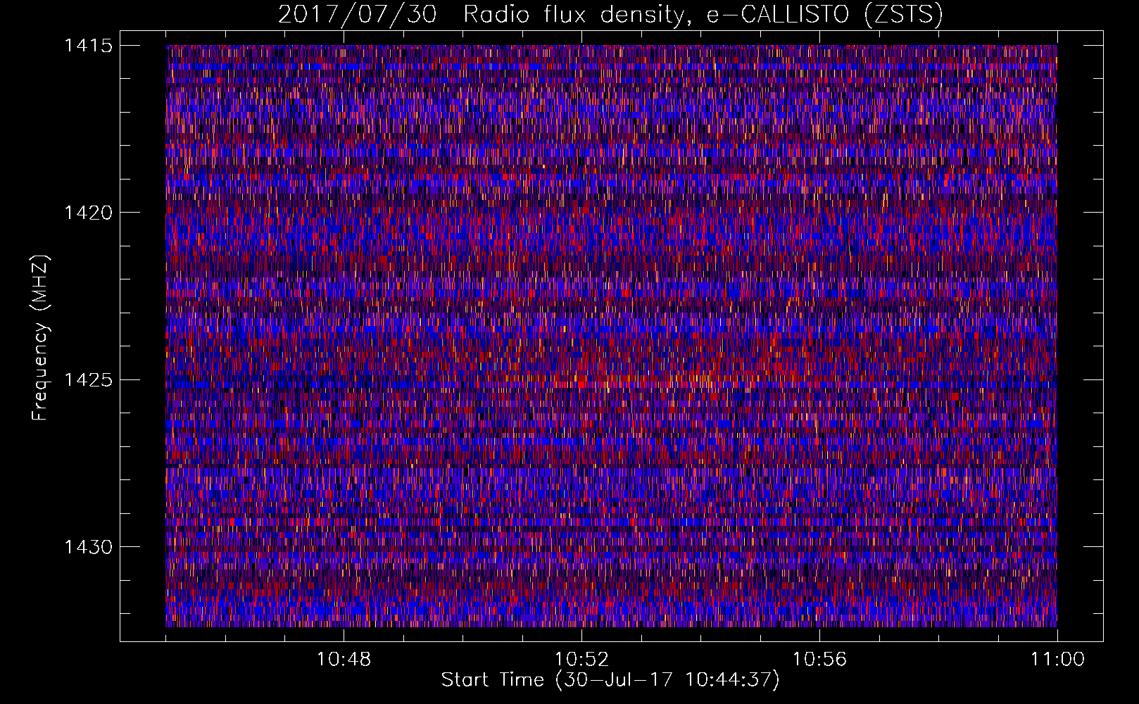Click the 10:52 time tick label
The height and width of the screenshot is (704, 1139).
click(582, 660)
